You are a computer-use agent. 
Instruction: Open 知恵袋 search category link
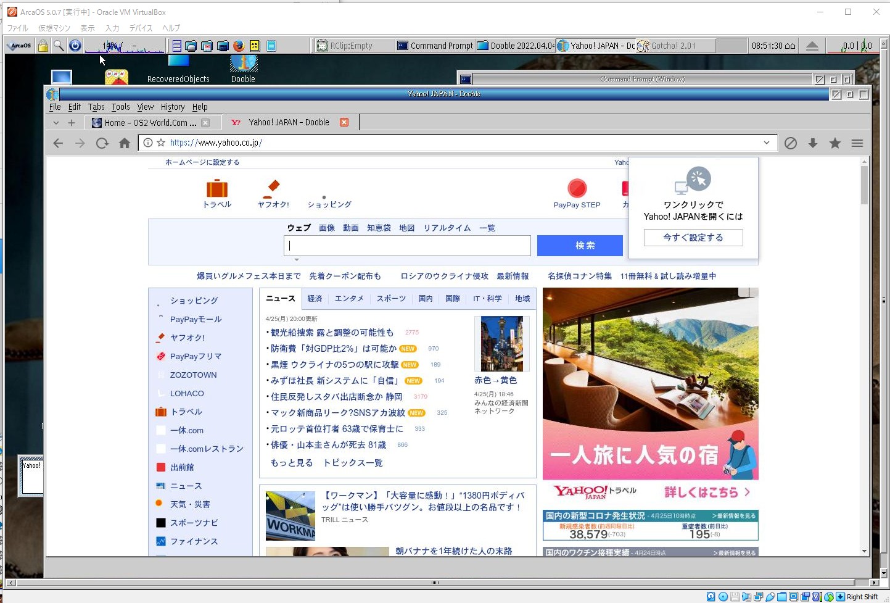pos(379,228)
